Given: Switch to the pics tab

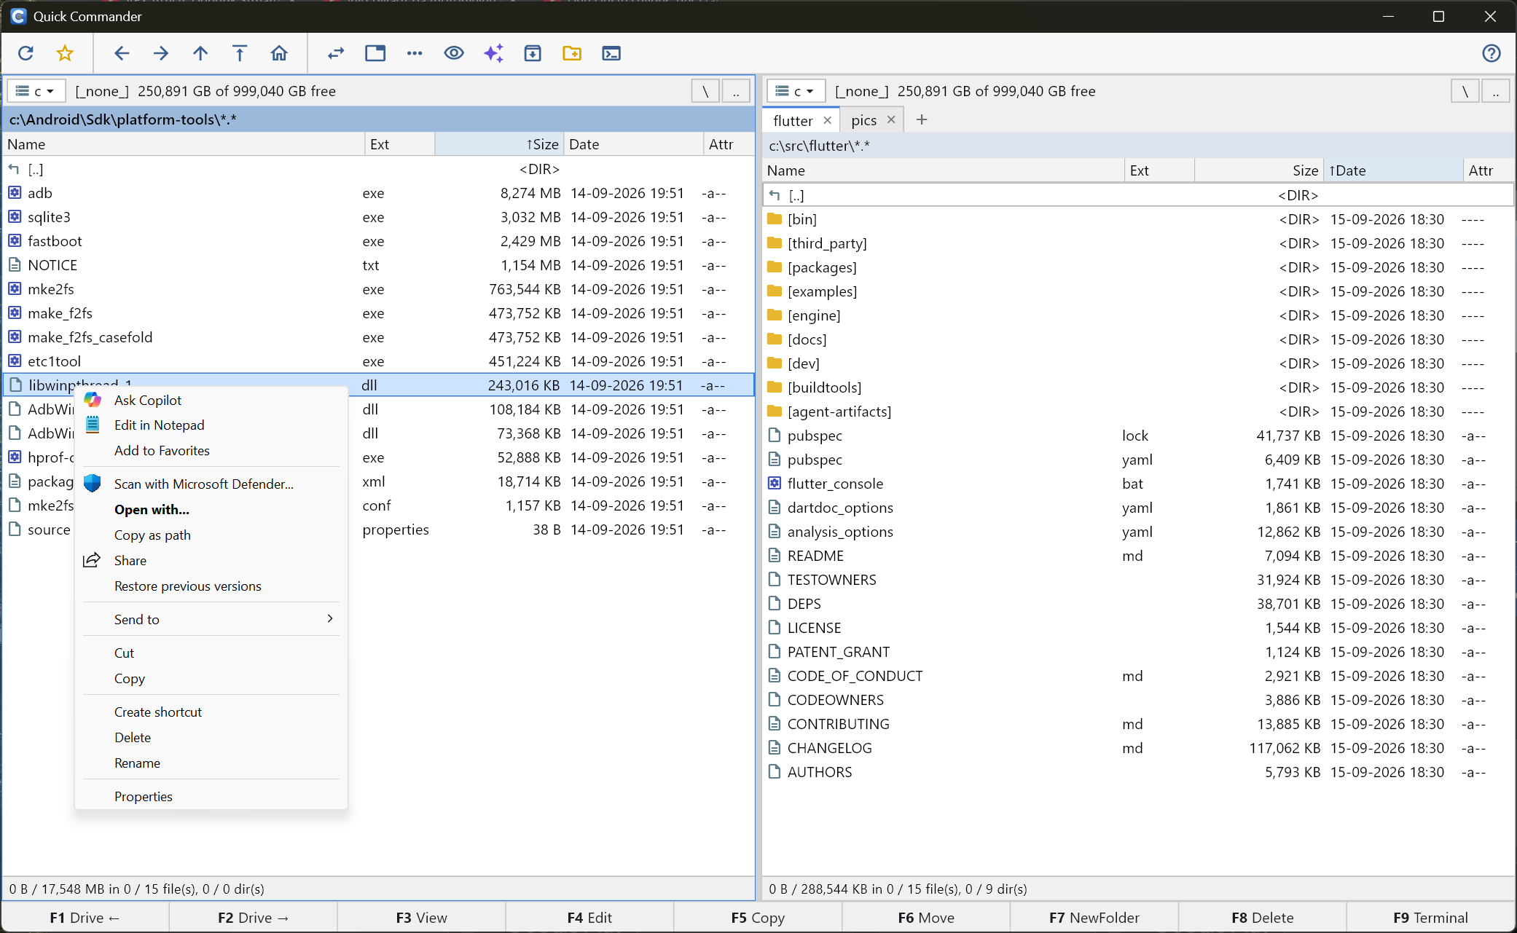Looking at the screenshot, I should [x=864, y=120].
